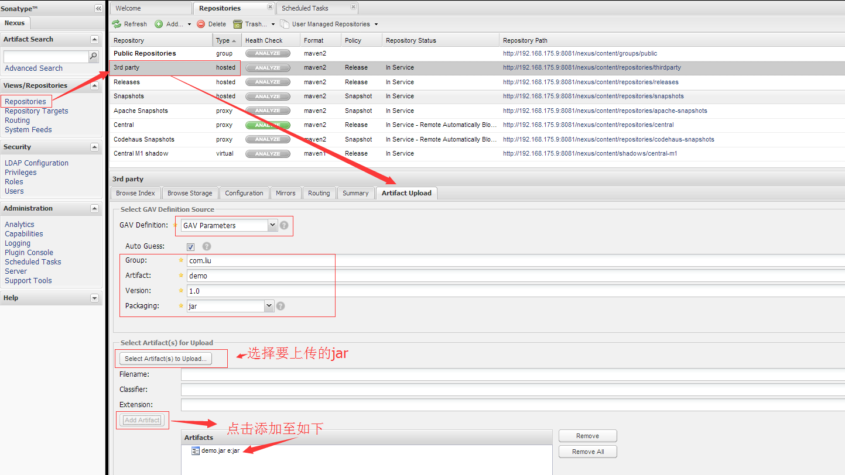Image resolution: width=845 pixels, height=475 pixels.
Task: Open the thirdparty repository path URL
Action: 591,68
